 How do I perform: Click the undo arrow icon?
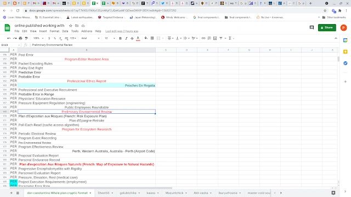tap(9, 38)
